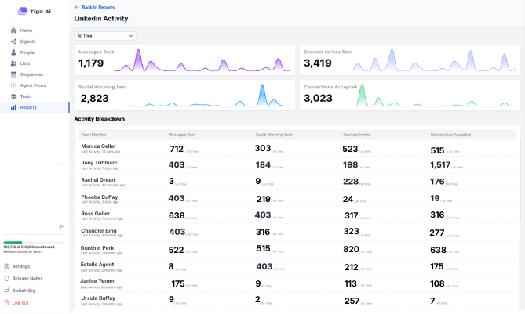Screen dimensions: 525x314
Task: Open Sequences from the sidebar
Action: pos(31,74)
